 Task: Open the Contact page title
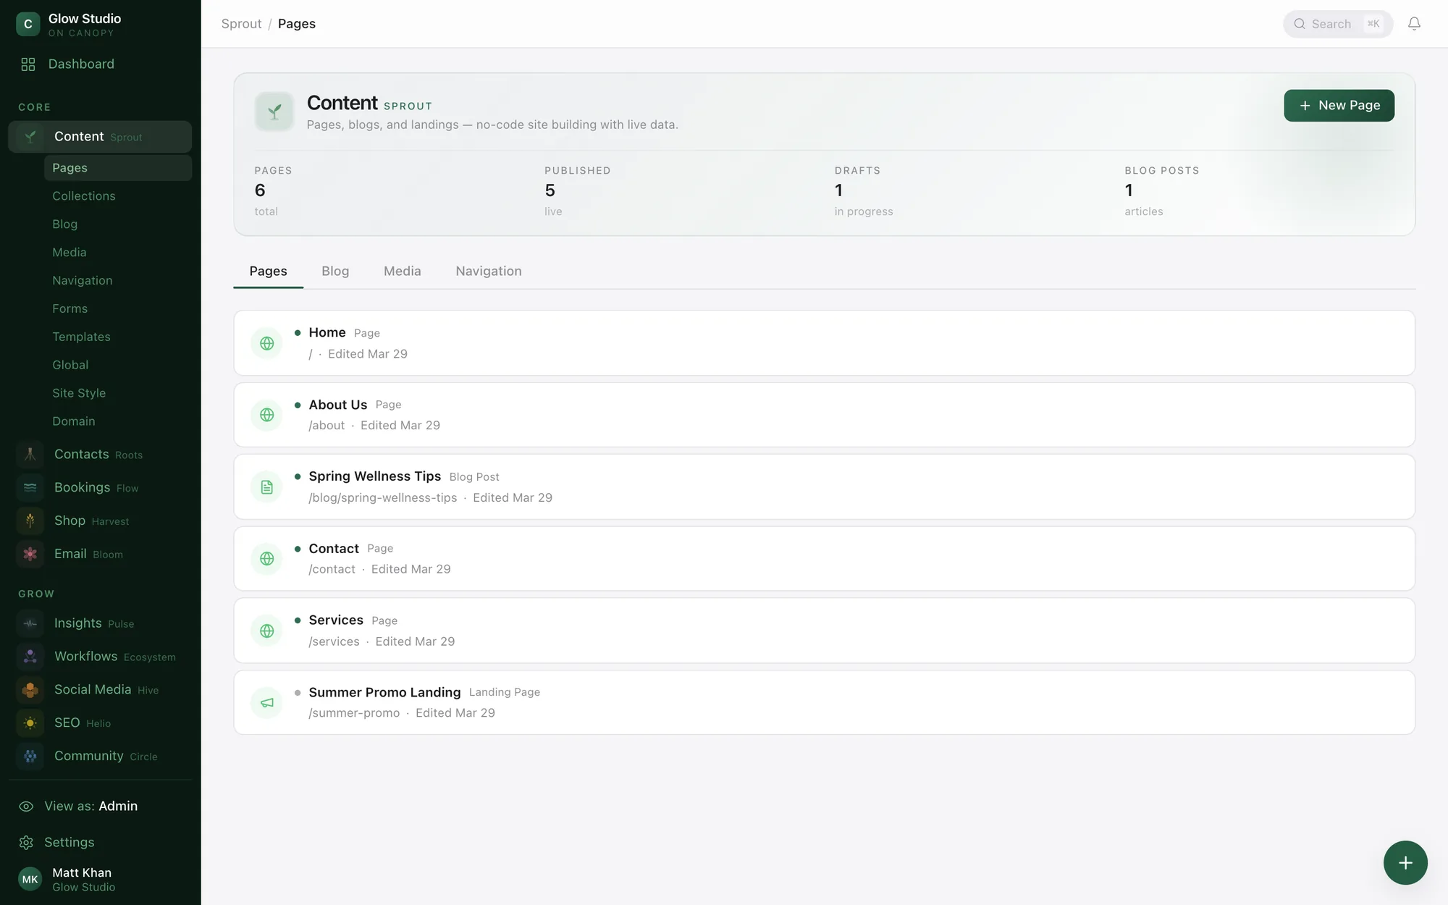click(334, 549)
